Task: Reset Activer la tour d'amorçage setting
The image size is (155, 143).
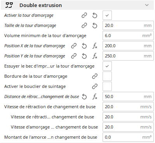Action: pos(95,15)
